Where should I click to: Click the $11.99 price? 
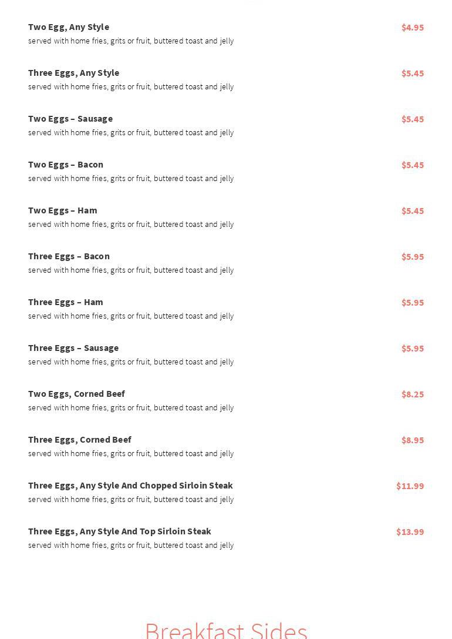coord(410,486)
